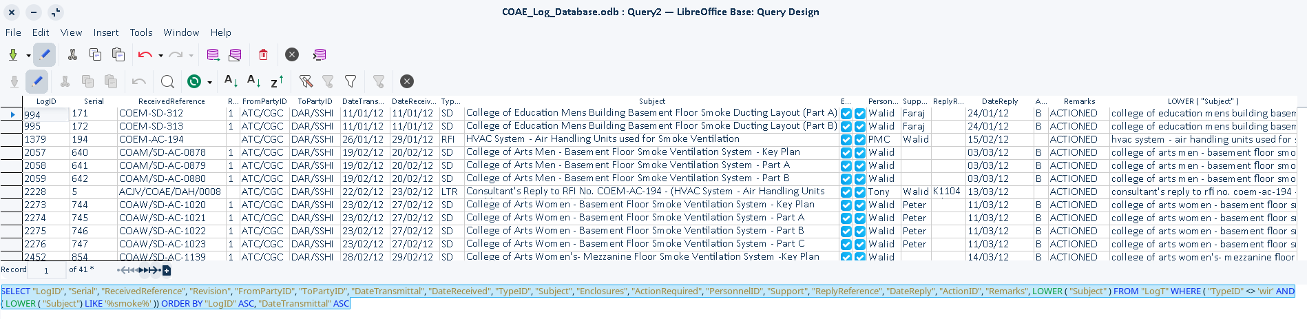Image resolution: width=1307 pixels, height=319 pixels.
Task: Click the Save query icon
Action: (13, 55)
